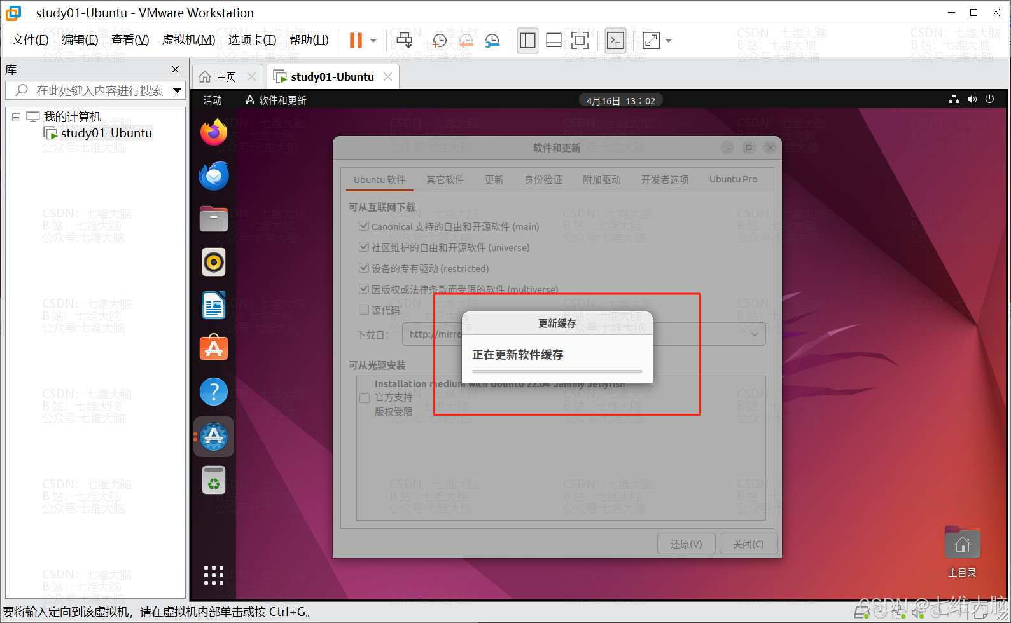Image resolution: width=1011 pixels, height=623 pixels.
Task: Focus the library search field
Action: (x=95, y=90)
